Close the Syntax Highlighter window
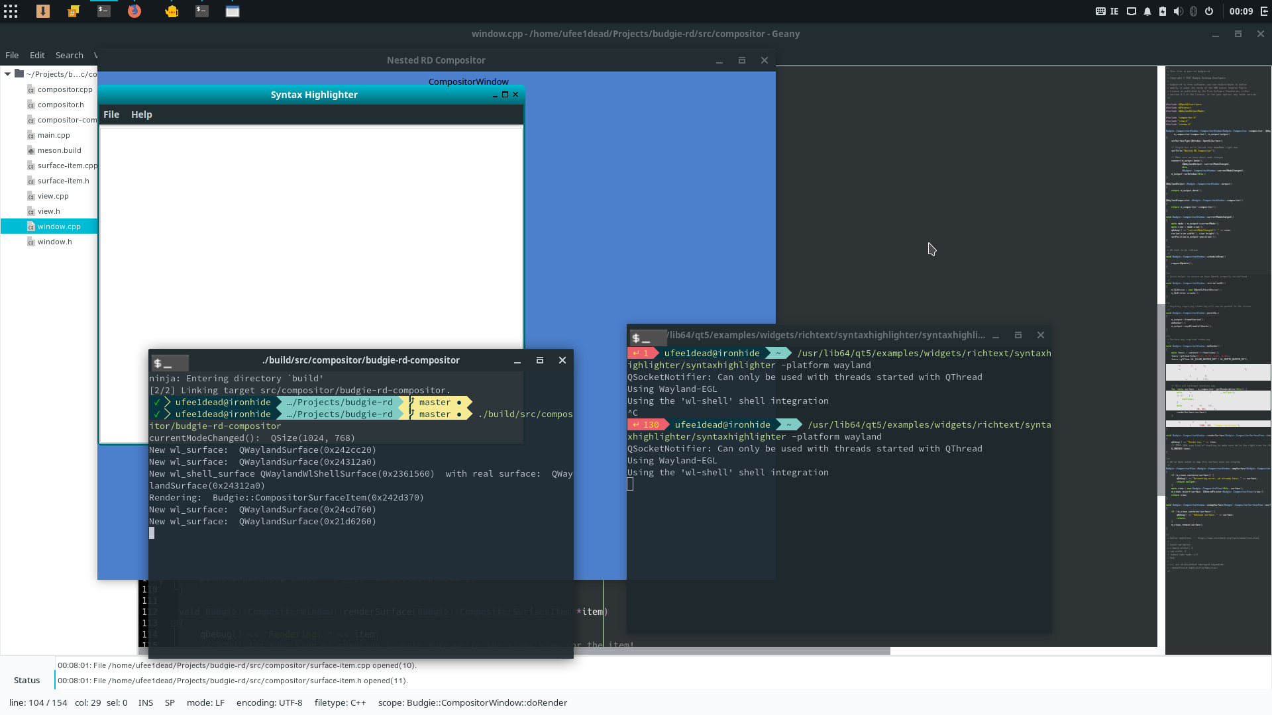1272x715 pixels. click(x=515, y=95)
